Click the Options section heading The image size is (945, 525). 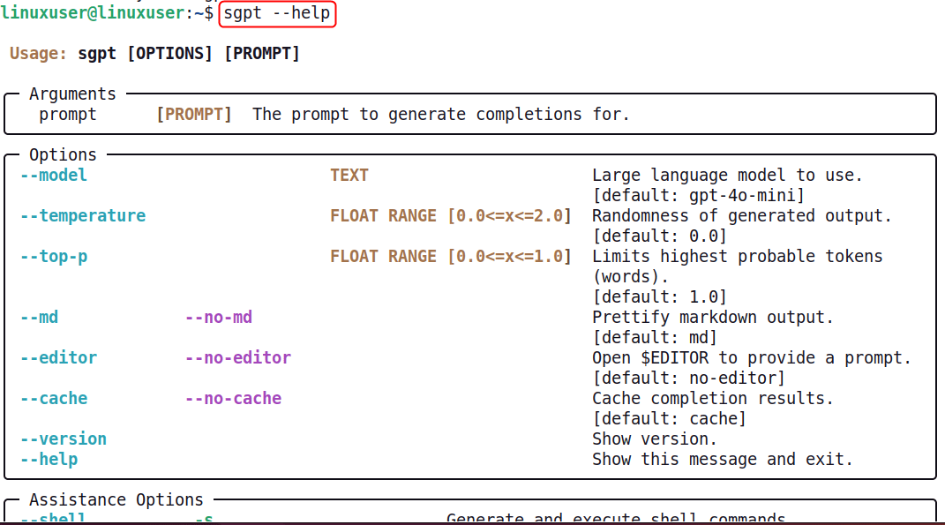pyautogui.click(x=63, y=154)
